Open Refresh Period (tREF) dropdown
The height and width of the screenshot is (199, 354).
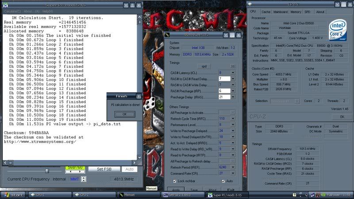[x=233, y=167]
